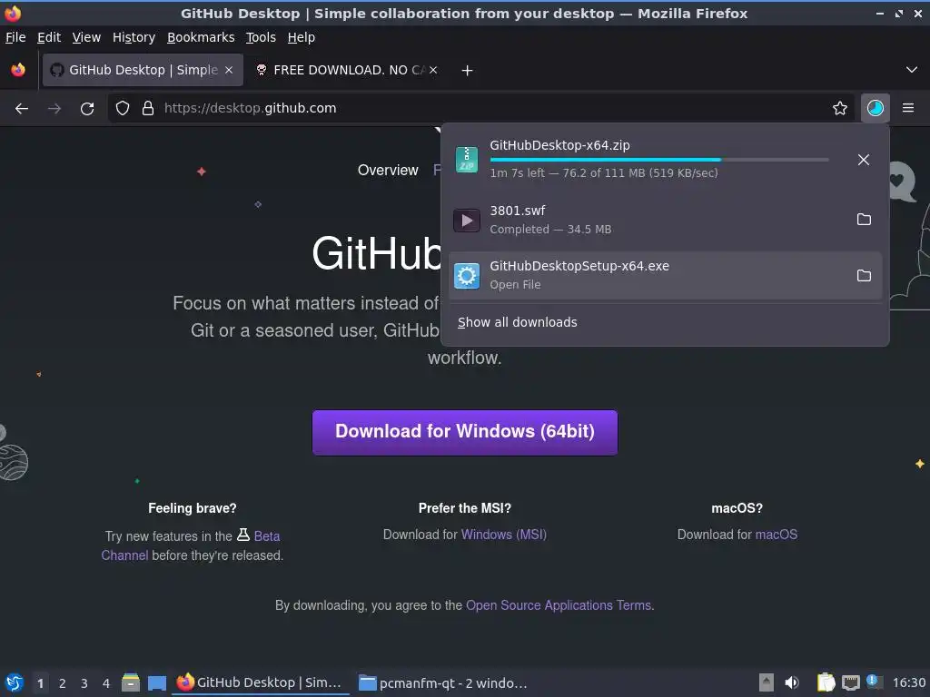Click the macOS download link
Image resolution: width=930 pixels, height=697 pixels.
point(777,535)
